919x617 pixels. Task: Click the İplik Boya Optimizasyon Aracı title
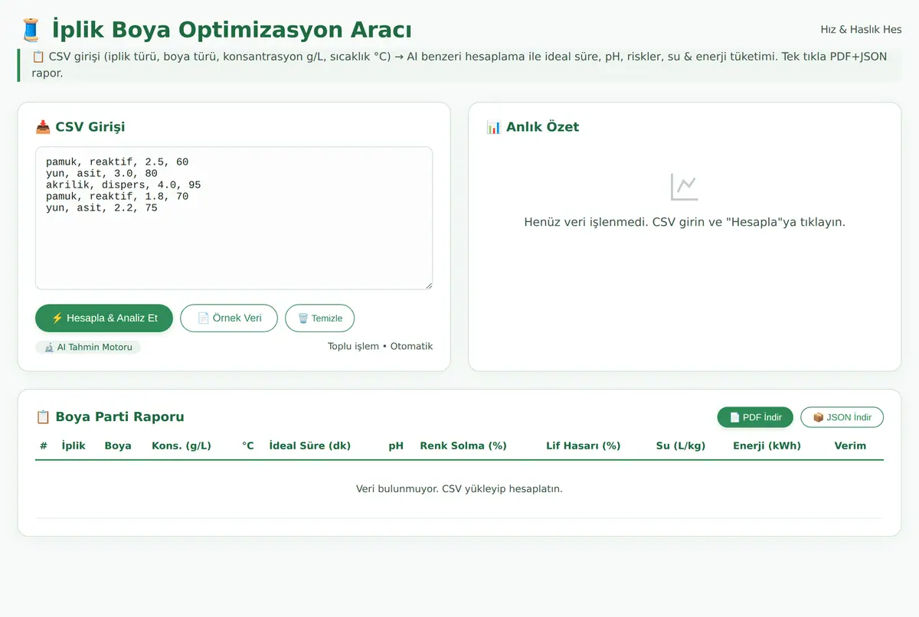tap(232, 30)
